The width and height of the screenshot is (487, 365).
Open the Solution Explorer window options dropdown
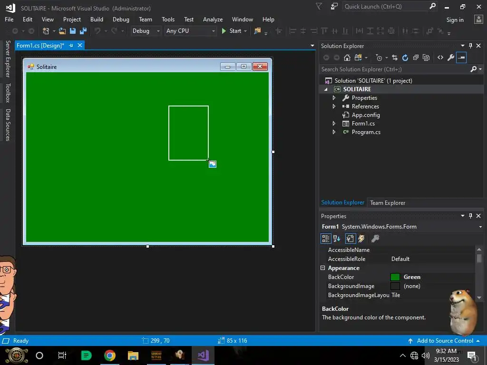click(462, 46)
